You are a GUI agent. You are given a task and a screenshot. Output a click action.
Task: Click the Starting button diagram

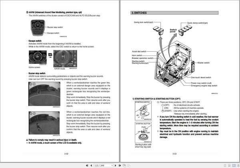pyautogui.click(x=143, y=132)
